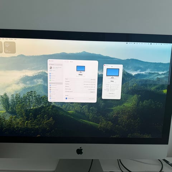Open the View menu in menu bar
The image size is (172, 172).
coord(6,39)
